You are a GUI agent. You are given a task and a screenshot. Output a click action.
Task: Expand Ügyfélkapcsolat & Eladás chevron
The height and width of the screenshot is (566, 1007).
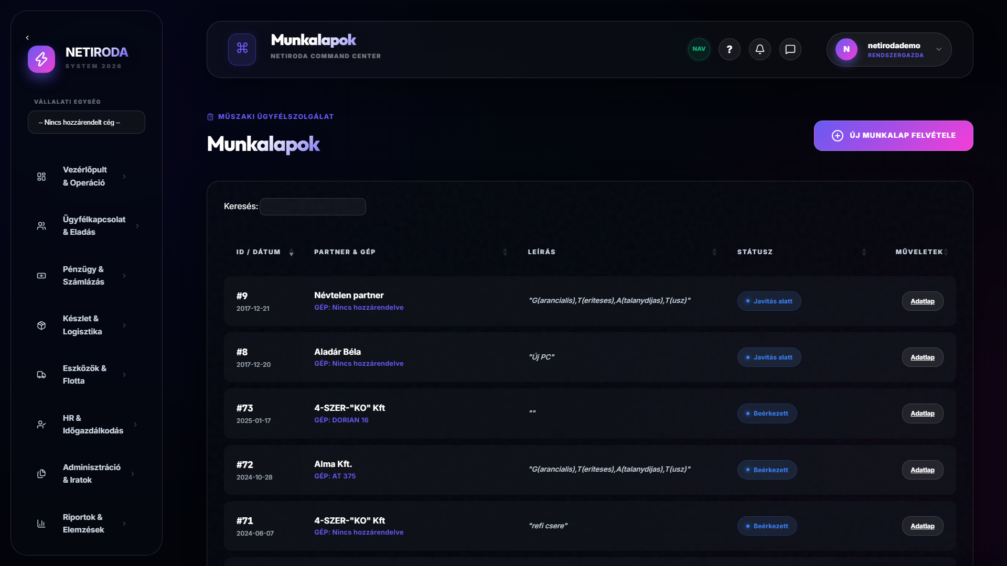[137, 226]
